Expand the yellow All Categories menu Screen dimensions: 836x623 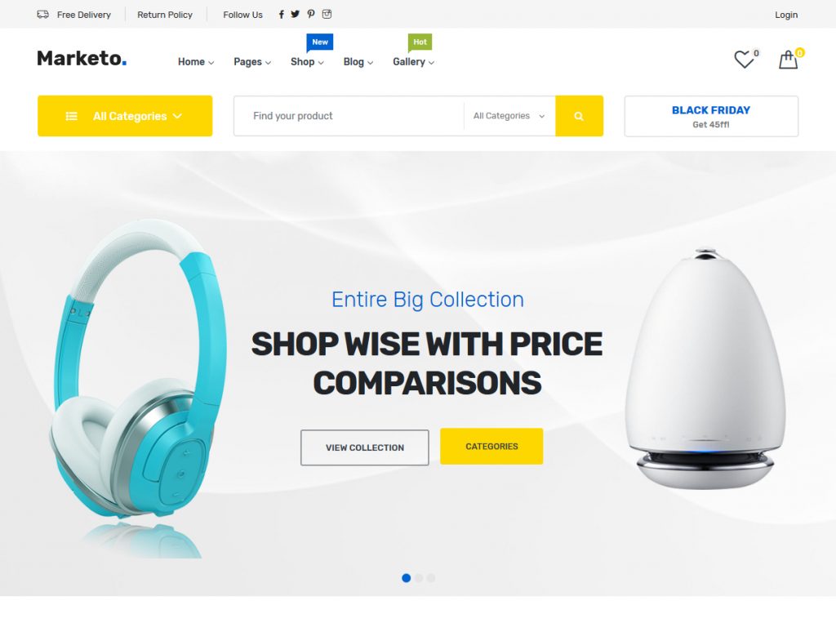point(125,116)
